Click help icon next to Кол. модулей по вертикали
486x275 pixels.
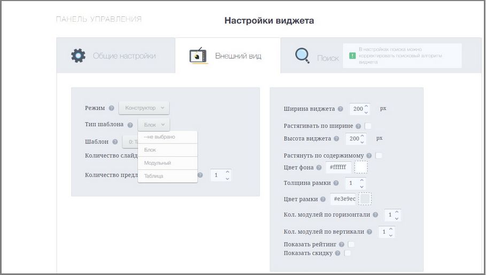click(369, 232)
